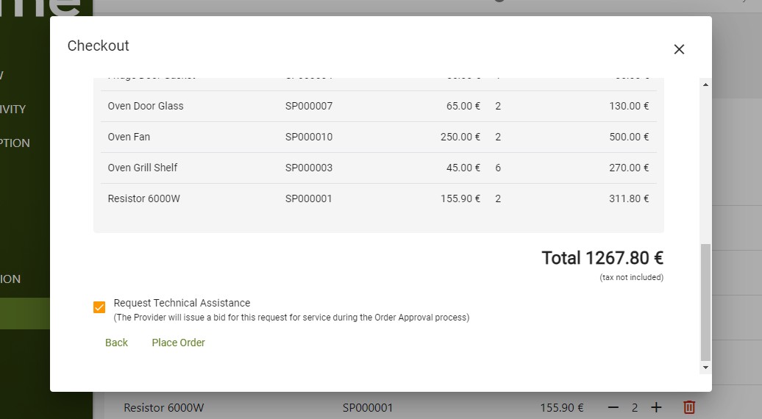Click part code SP000007
The image size is (762, 419).
coord(309,106)
